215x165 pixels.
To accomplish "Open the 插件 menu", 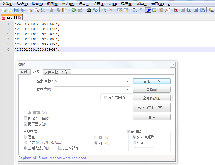I will (x=142, y=4).
